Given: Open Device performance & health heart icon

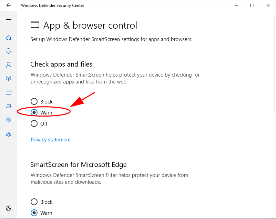Looking at the screenshot, I should click(9, 120).
